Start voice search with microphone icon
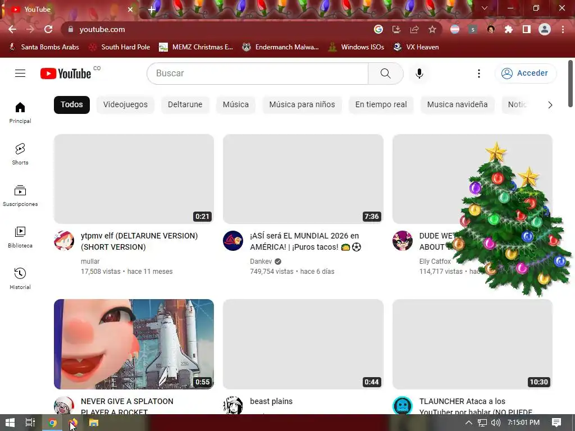The height and width of the screenshot is (431, 575). (419, 74)
